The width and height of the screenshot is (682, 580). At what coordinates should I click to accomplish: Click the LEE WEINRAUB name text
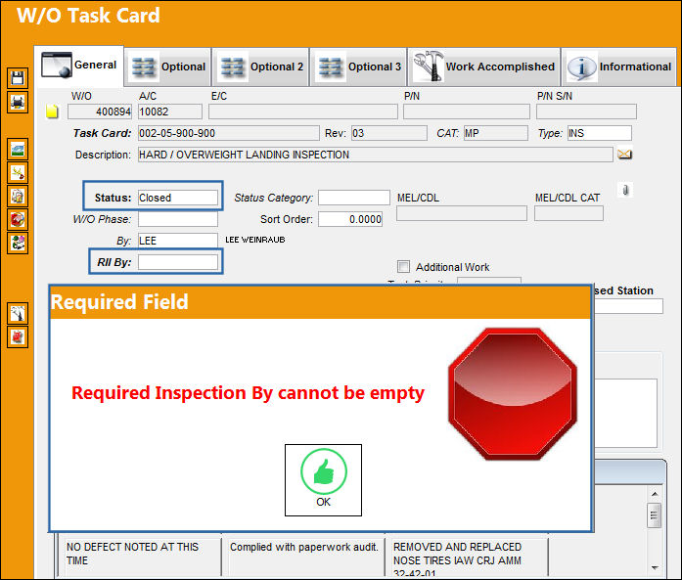(255, 240)
